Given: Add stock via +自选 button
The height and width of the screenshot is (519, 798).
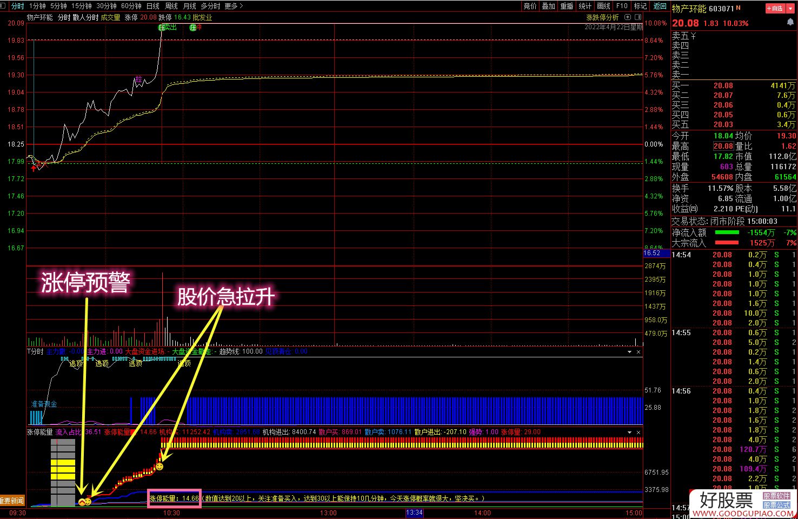Looking at the screenshot, I should click(774, 9).
